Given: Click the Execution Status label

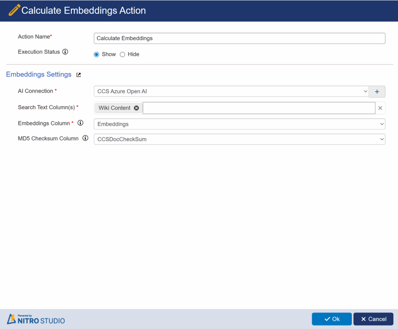Looking at the screenshot, I should (x=39, y=52).
